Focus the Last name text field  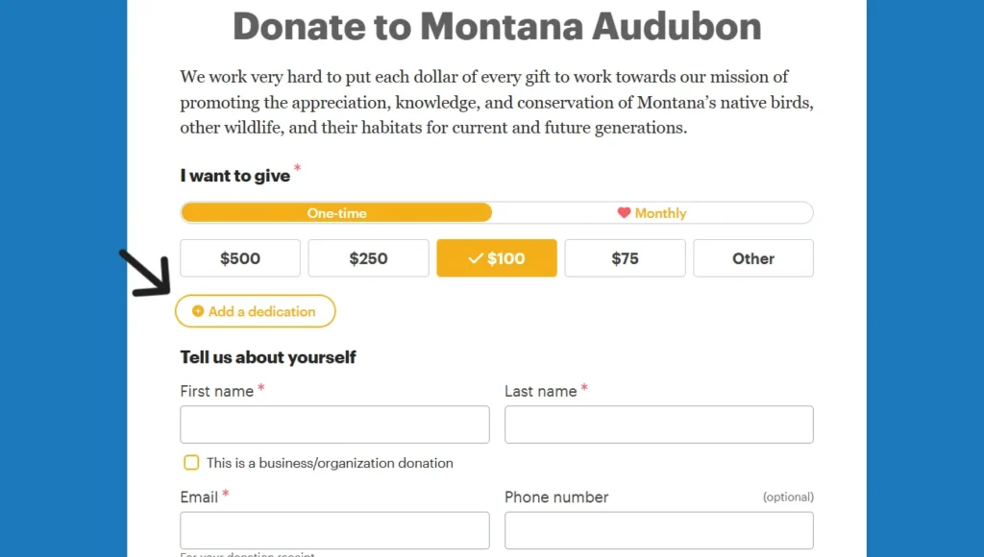click(x=658, y=424)
